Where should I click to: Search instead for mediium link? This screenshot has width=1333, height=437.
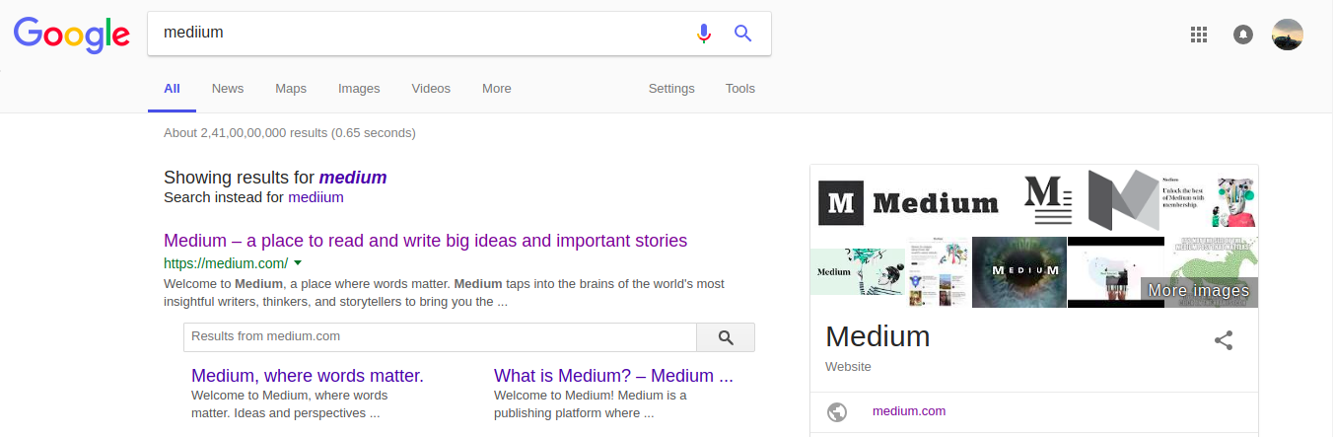[316, 197]
